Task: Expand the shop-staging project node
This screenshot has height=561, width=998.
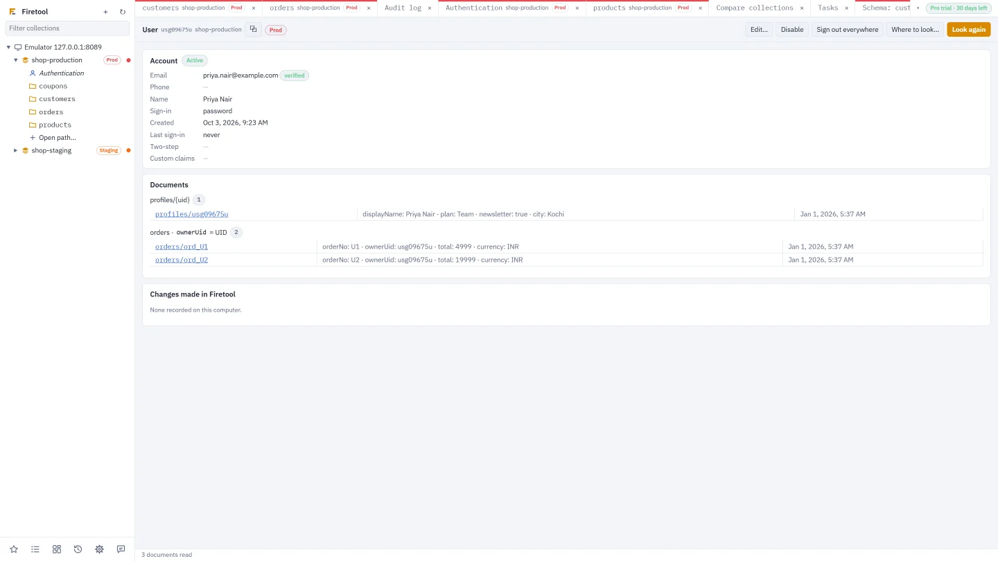Action: tap(16, 150)
